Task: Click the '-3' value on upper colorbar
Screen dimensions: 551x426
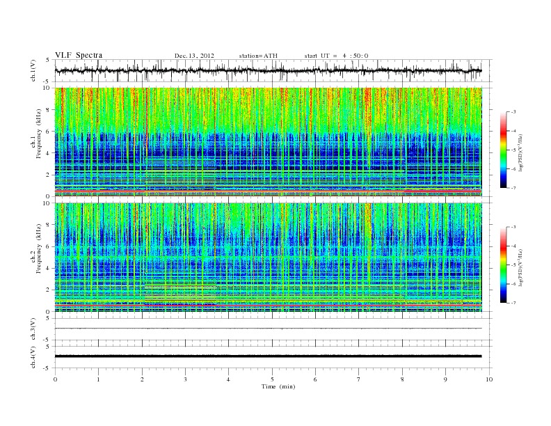Action: [513, 112]
